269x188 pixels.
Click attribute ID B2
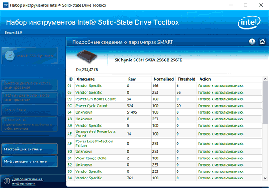click(x=69, y=165)
